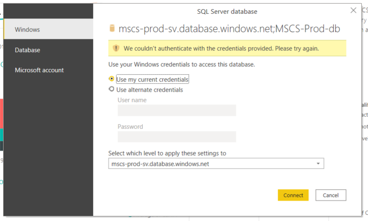Click the User name input field
Image resolution: width=368 pixels, height=221 pixels.
point(177,110)
